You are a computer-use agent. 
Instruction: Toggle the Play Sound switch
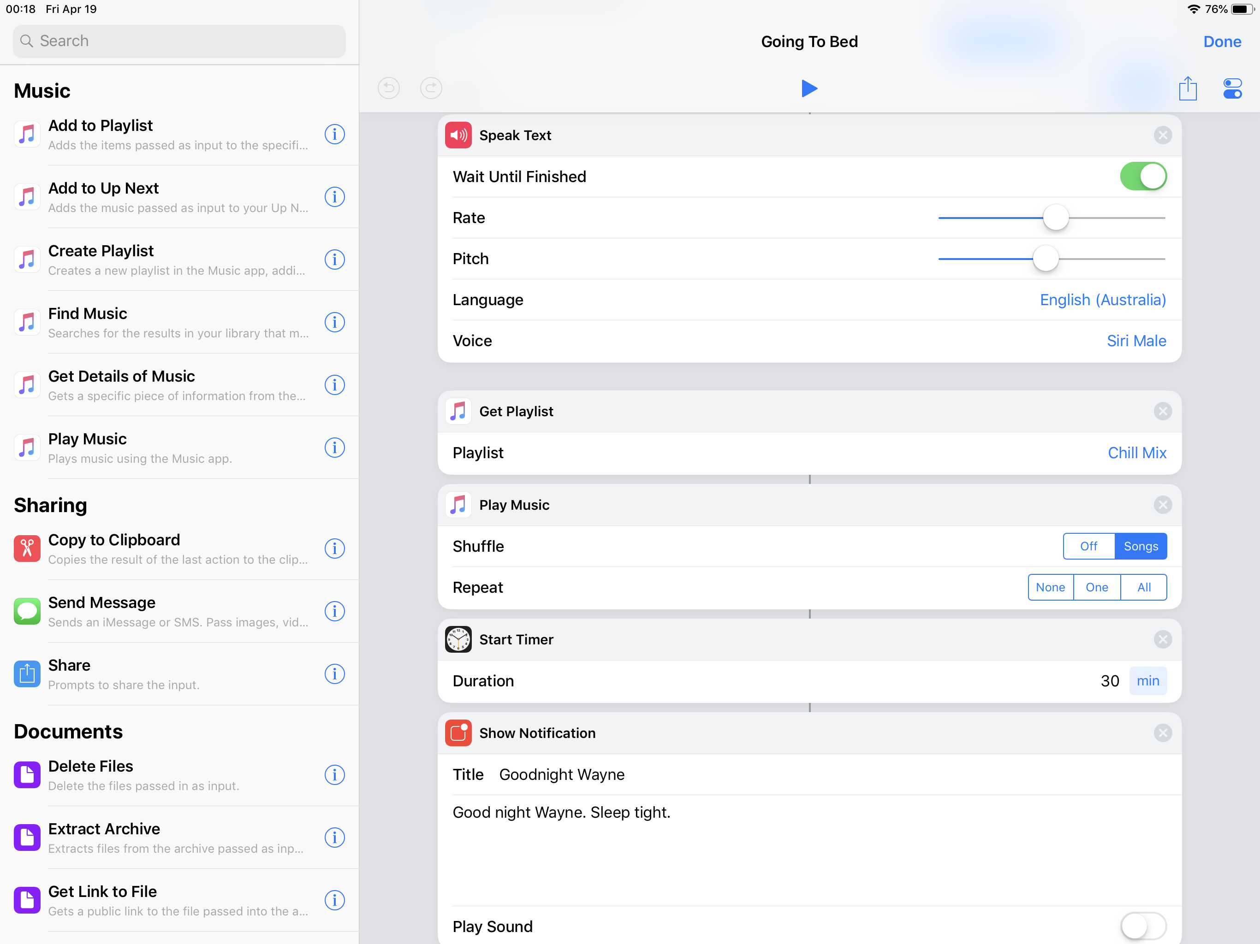tap(1143, 927)
